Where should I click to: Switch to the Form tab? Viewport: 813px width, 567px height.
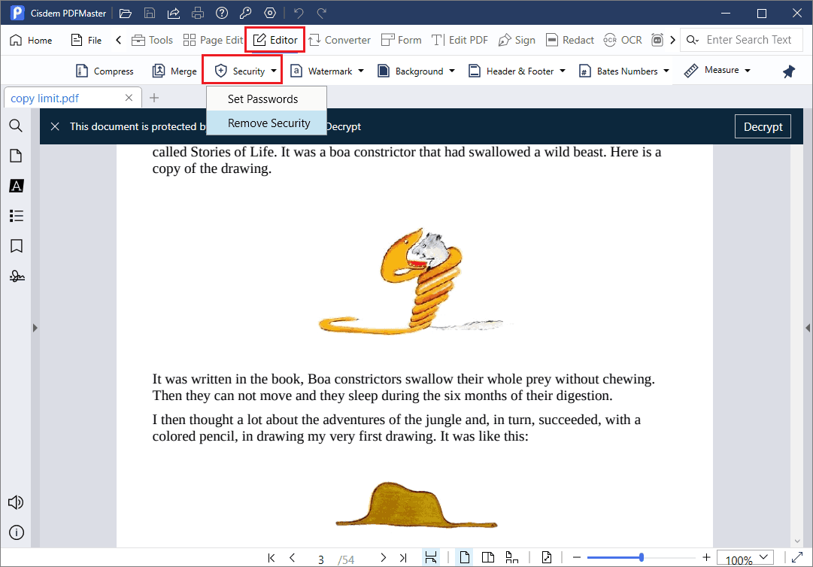click(x=401, y=40)
